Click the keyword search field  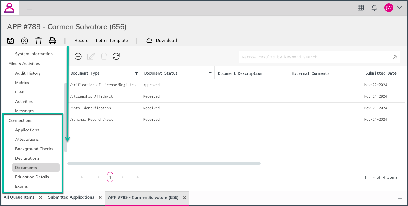coord(315,57)
